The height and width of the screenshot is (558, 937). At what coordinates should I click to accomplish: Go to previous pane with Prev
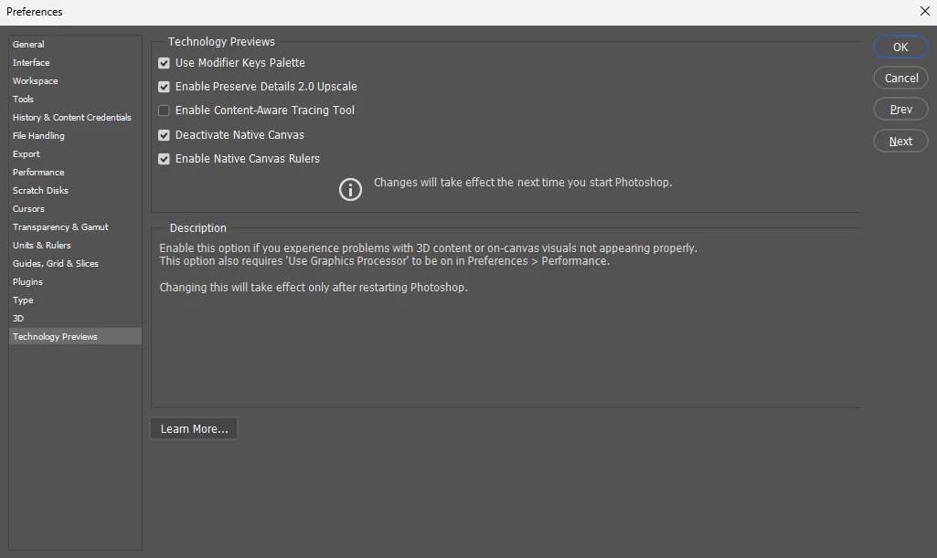[x=900, y=110]
